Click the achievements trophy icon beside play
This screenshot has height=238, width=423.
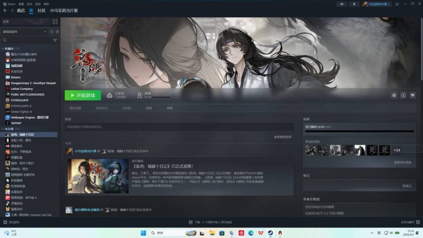pyautogui.click(x=139, y=95)
